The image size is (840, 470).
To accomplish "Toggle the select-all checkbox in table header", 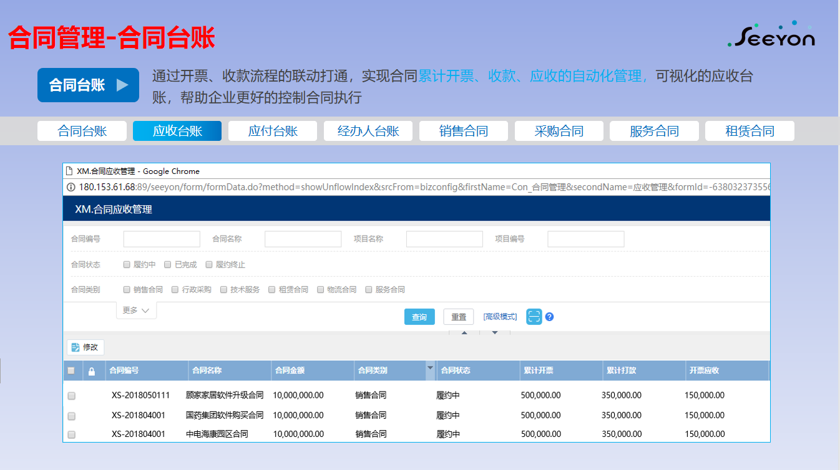I will pyautogui.click(x=71, y=371).
